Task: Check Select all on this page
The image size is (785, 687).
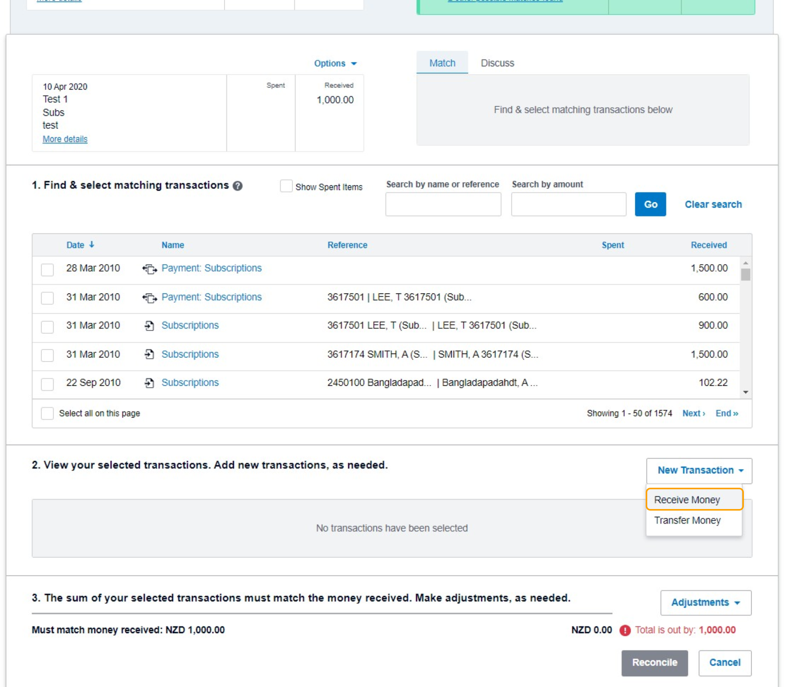Action: tap(47, 413)
